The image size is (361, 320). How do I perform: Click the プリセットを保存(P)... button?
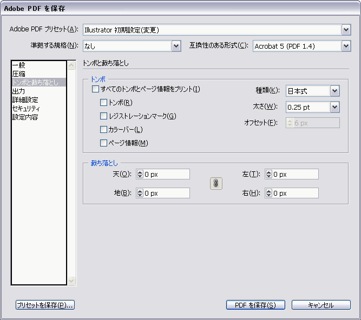pyautogui.click(x=45, y=305)
